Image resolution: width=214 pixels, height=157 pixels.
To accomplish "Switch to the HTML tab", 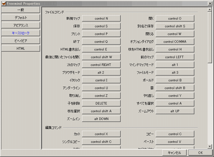I will tap(20, 49).
